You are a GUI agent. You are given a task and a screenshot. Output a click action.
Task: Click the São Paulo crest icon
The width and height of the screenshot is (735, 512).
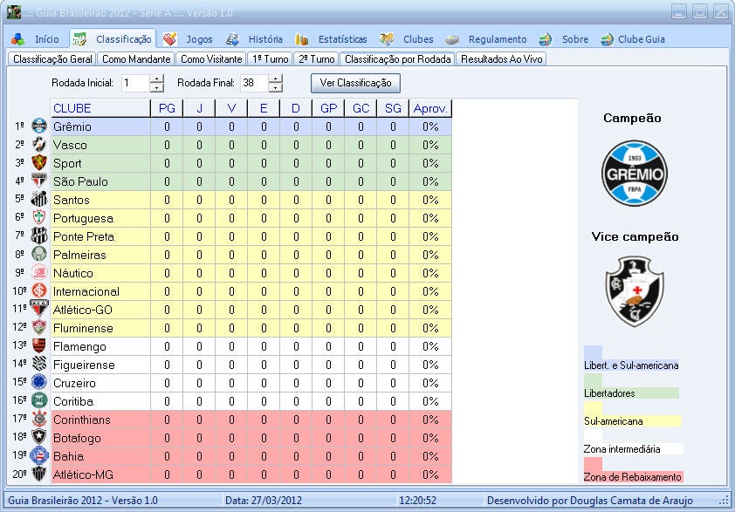(39, 181)
